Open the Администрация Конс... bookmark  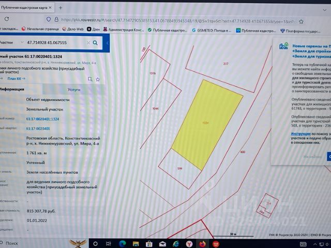[x=123, y=30]
